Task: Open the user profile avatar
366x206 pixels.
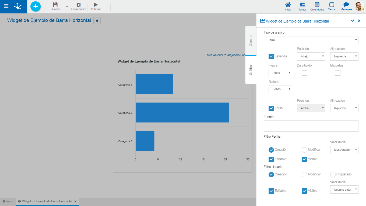Action: coord(360,6)
